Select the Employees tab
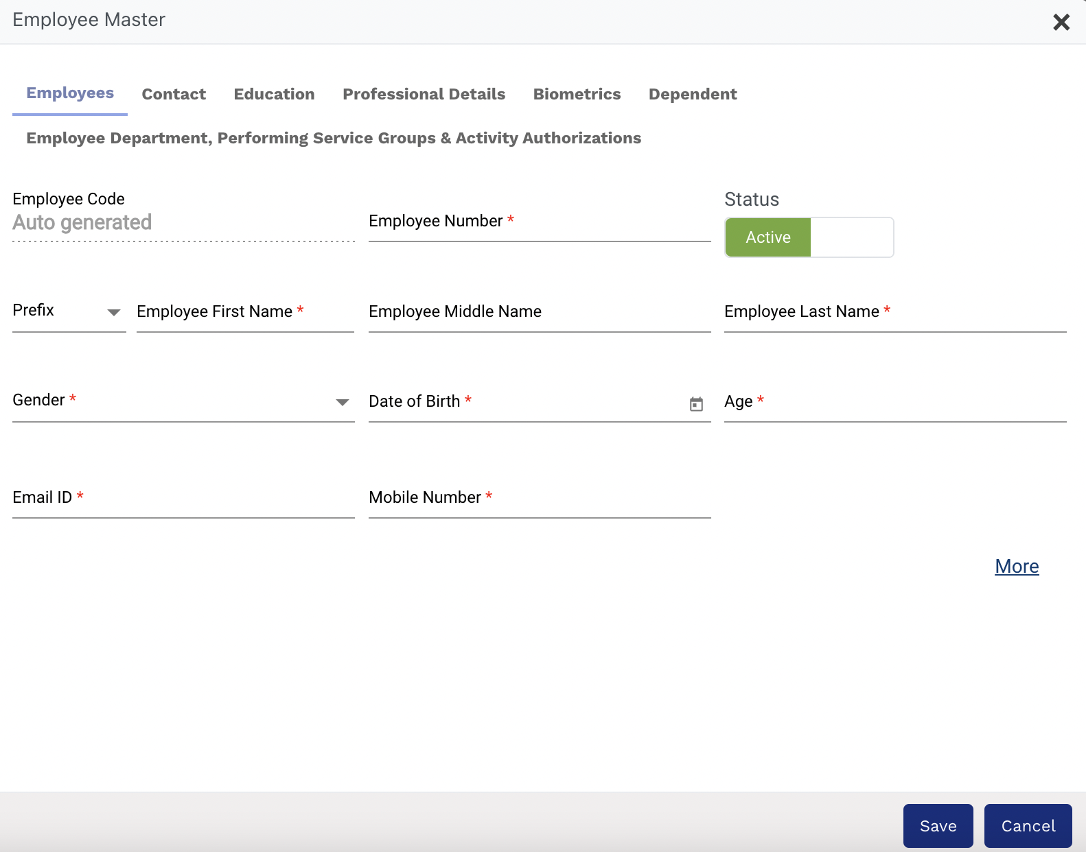 (x=70, y=93)
